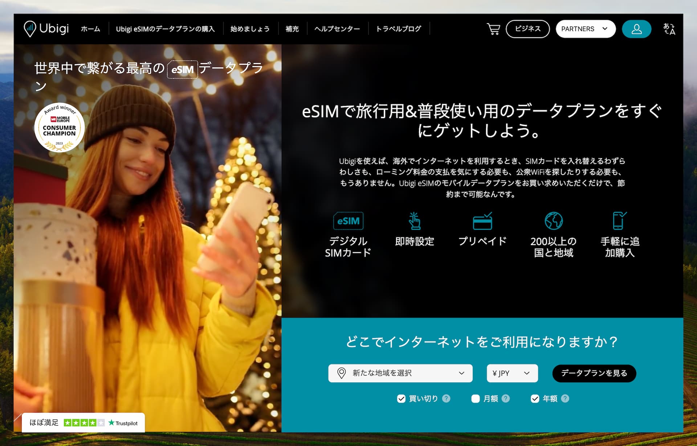Viewport: 697px width, 446px height.
Task: Click the 即時設定 hand tap icon
Action: (x=414, y=221)
